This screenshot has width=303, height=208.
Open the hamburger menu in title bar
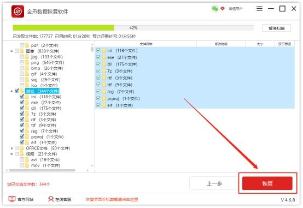259,9
